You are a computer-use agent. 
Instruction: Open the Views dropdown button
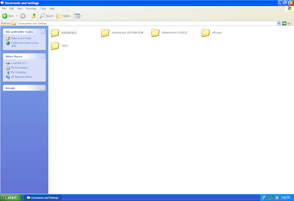click(78, 16)
